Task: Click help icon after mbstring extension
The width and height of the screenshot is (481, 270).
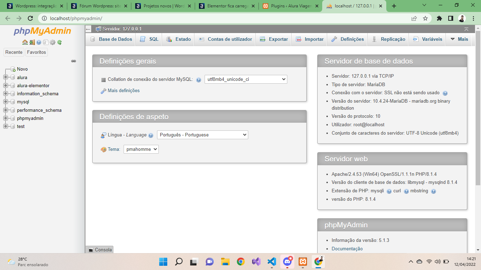Action: tap(433, 191)
